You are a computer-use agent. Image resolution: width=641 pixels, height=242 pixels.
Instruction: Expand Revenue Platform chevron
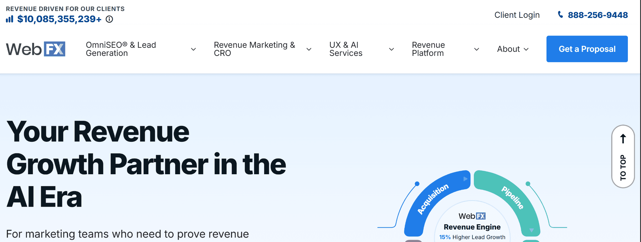point(477,49)
